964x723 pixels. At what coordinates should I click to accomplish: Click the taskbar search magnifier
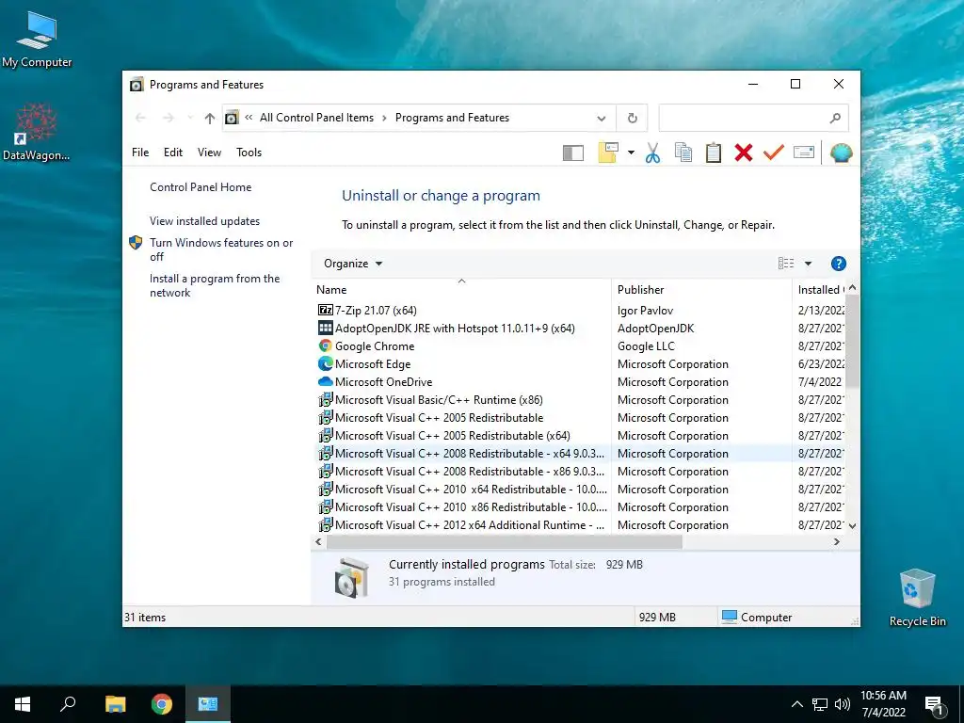point(68,704)
